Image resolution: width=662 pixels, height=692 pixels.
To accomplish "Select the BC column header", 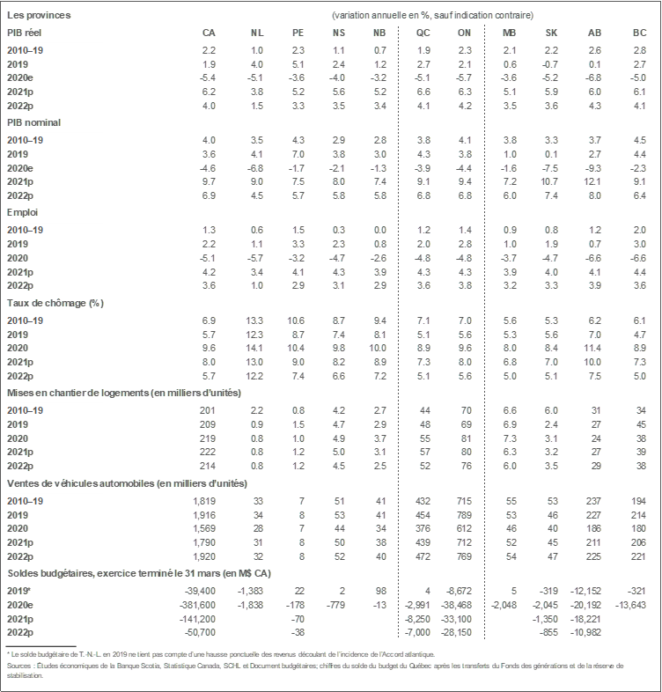I will click(639, 33).
